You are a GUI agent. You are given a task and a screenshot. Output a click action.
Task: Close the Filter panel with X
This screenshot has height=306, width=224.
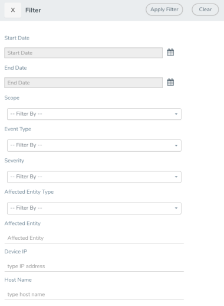[13, 10]
